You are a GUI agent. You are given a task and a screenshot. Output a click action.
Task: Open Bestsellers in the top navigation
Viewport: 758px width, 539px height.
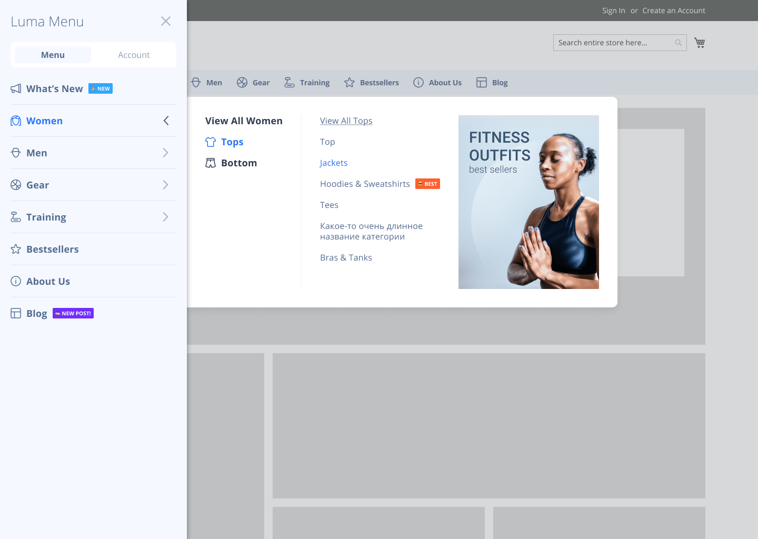[380, 83]
